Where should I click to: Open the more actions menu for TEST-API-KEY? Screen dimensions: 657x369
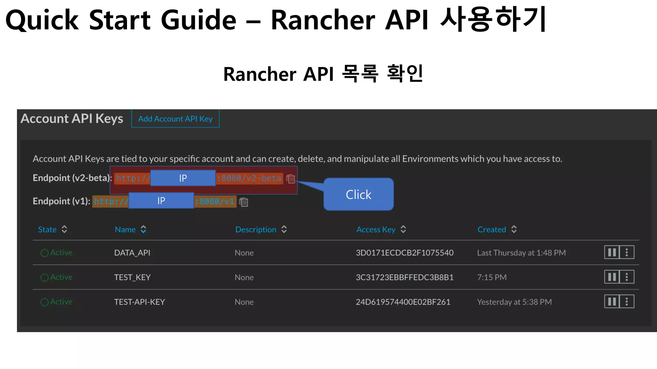tap(627, 302)
